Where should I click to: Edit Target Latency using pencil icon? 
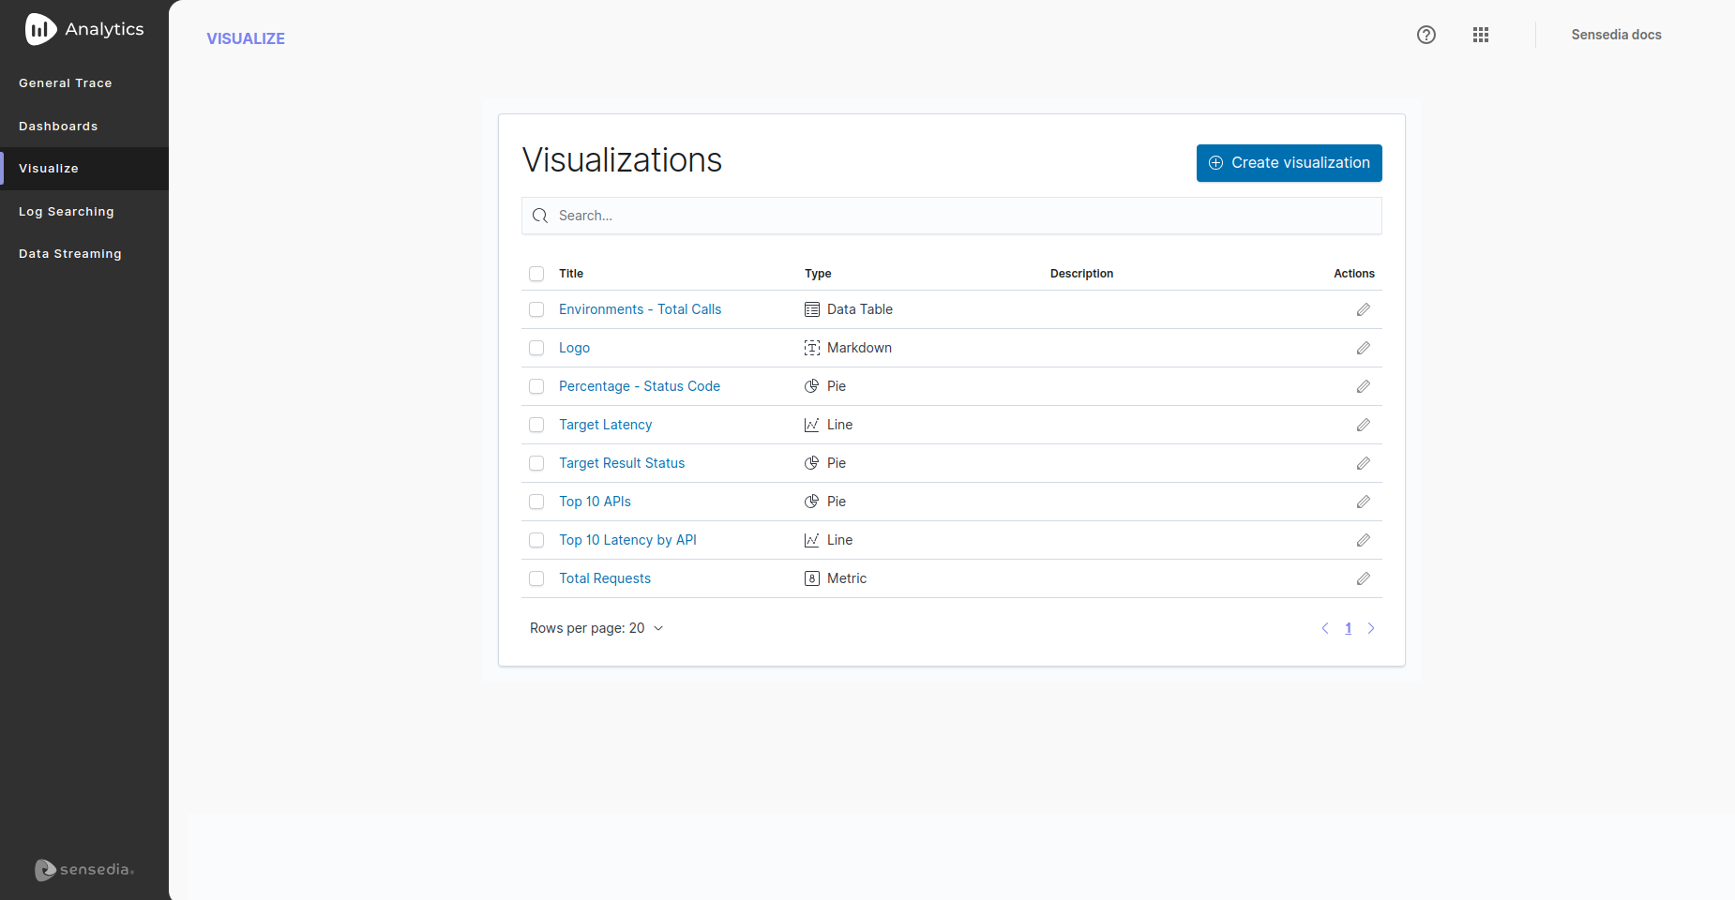[1363, 425]
